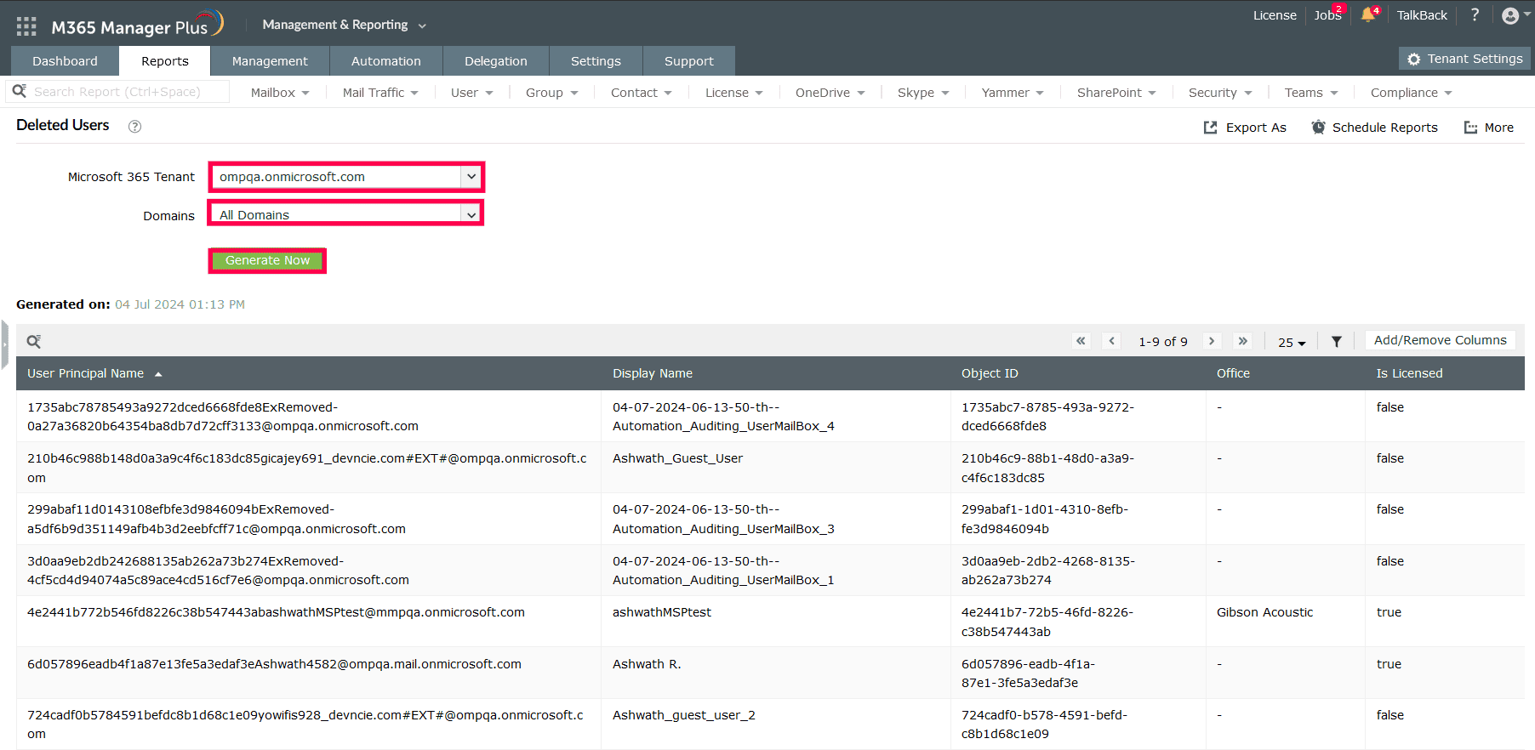Change the rows per page dropdown
1535x750 pixels.
click(1292, 342)
